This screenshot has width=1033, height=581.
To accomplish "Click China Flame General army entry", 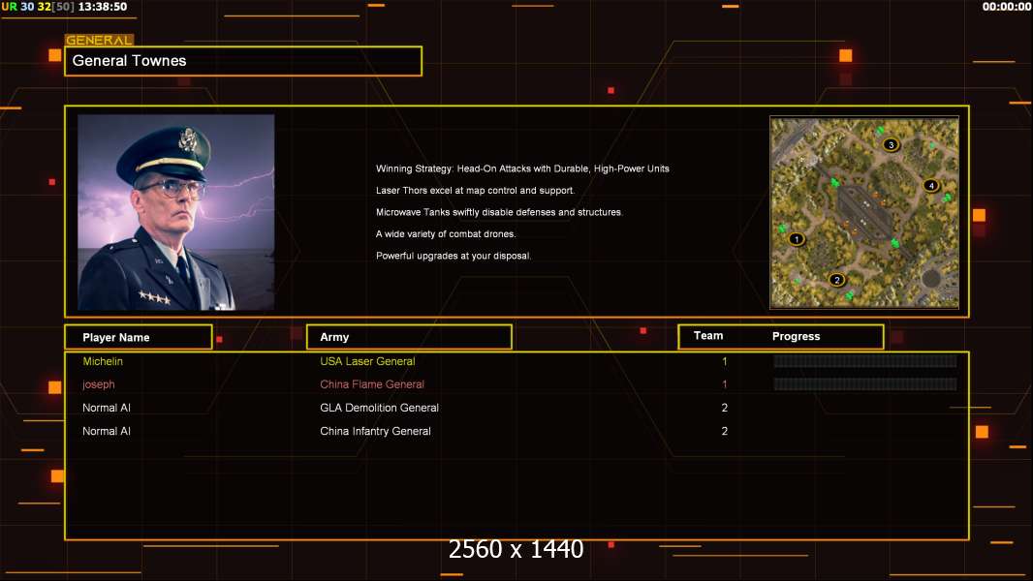I will tap(372, 384).
